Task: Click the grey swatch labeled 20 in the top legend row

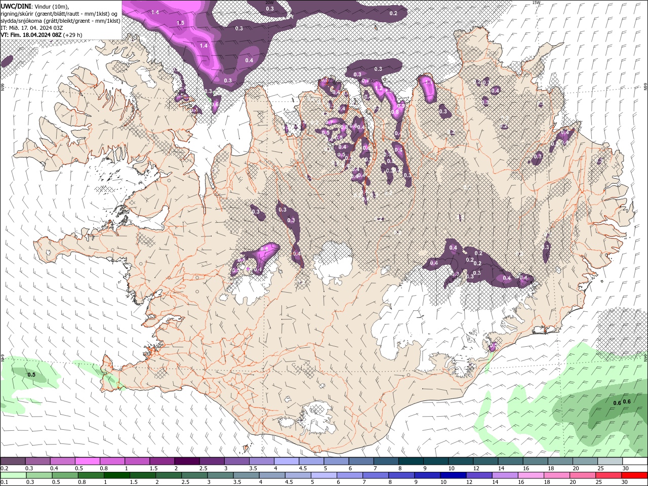Action: click(585, 461)
